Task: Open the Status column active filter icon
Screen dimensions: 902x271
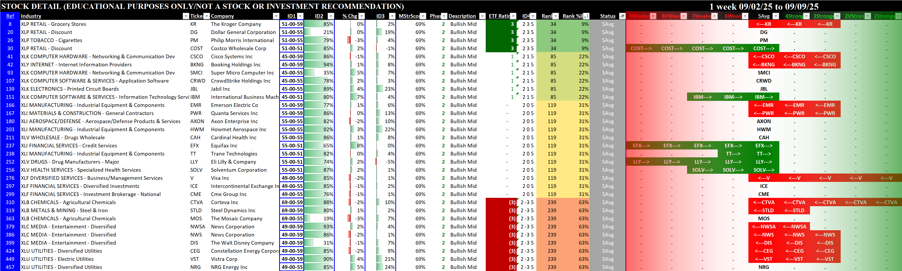Action: pyautogui.click(x=622, y=16)
